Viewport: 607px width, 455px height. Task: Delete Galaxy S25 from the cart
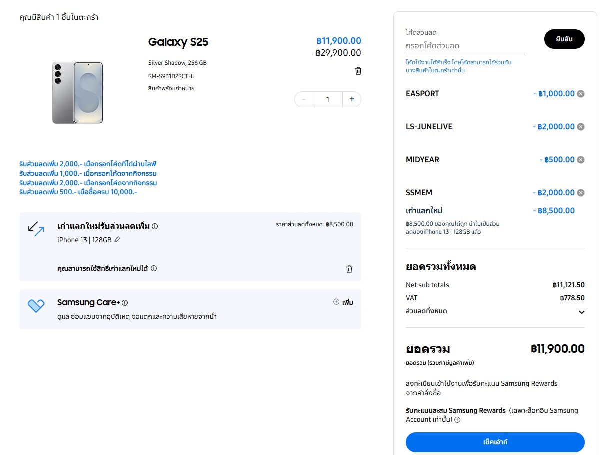[358, 71]
